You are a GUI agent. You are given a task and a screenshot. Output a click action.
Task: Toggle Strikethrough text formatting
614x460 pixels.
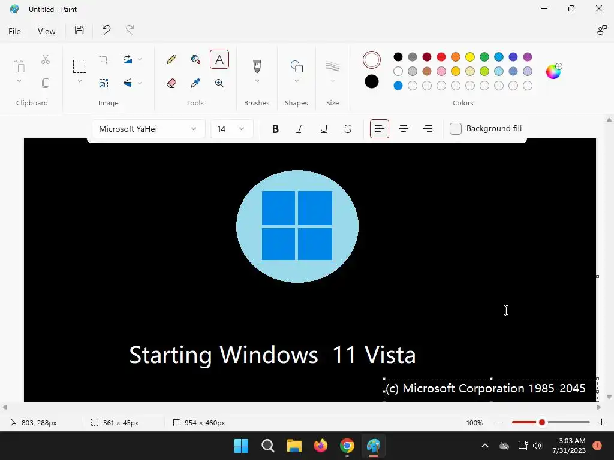tap(347, 129)
